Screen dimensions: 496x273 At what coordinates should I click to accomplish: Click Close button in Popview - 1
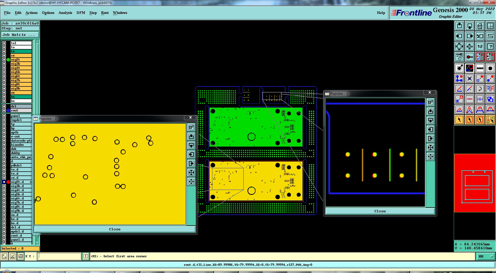[380, 211]
